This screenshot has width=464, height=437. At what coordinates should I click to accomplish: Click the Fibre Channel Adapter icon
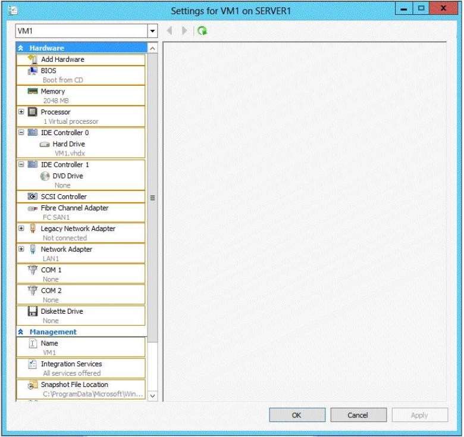(33, 208)
